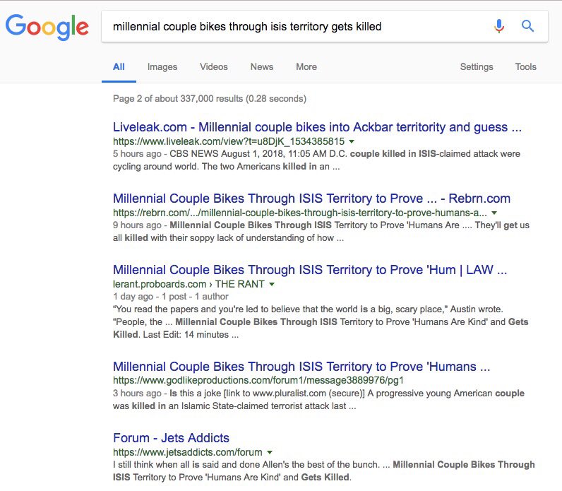
Task: Open search Settings menu
Action: [x=477, y=66]
